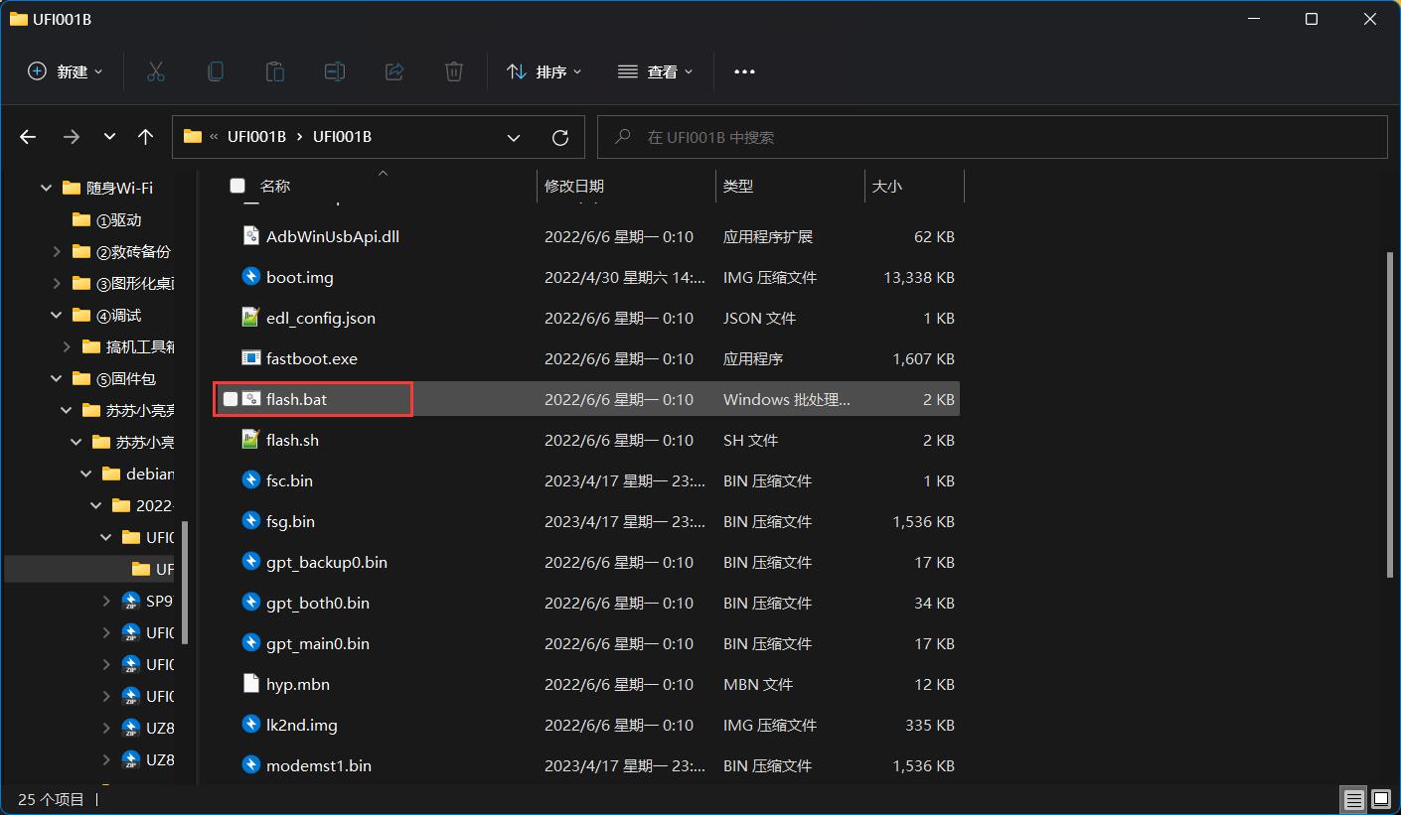Click the Copy icon in the toolbar
1401x815 pixels.
point(215,70)
